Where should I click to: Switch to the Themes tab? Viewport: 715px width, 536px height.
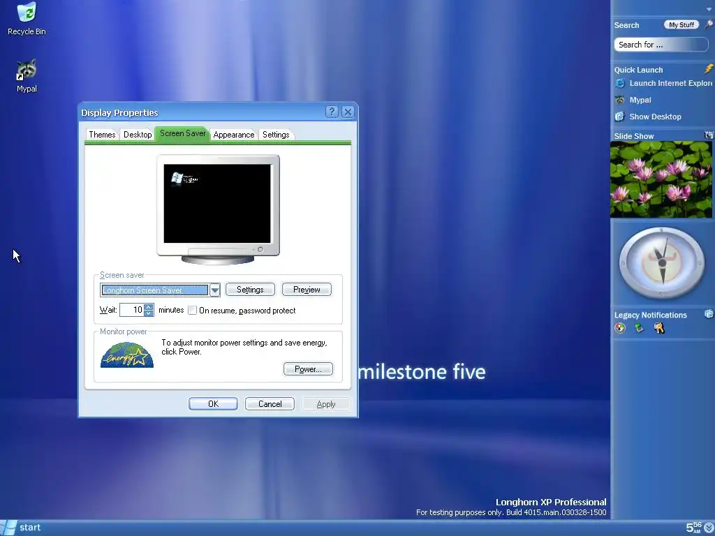click(x=102, y=135)
